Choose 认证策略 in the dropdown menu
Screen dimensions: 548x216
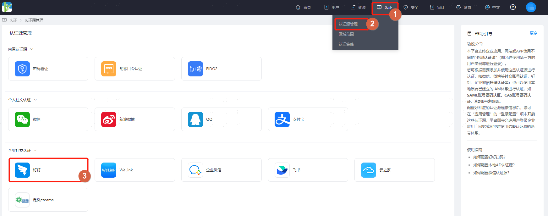(346, 44)
